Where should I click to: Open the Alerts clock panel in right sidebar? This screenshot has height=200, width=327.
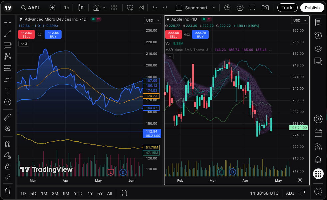coord(318,36)
